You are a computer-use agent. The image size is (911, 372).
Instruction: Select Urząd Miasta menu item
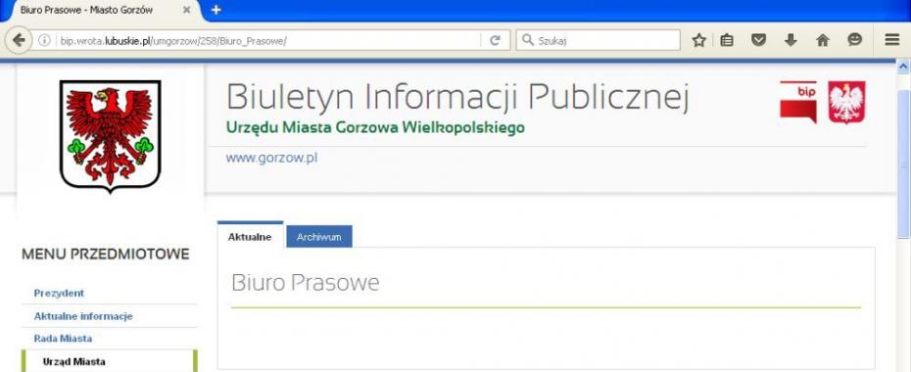tap(73, 361)
